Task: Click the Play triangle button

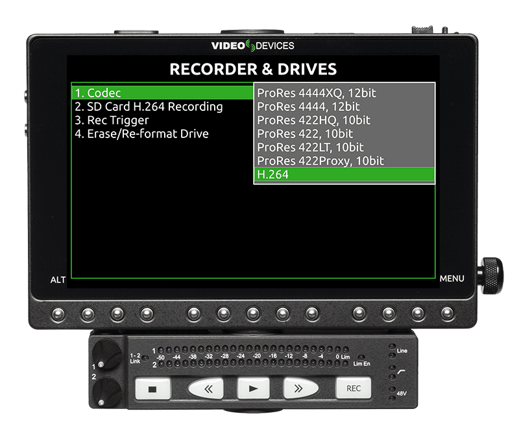Action: tap(253, 388)
